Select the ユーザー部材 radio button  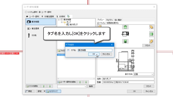(40, 12)
